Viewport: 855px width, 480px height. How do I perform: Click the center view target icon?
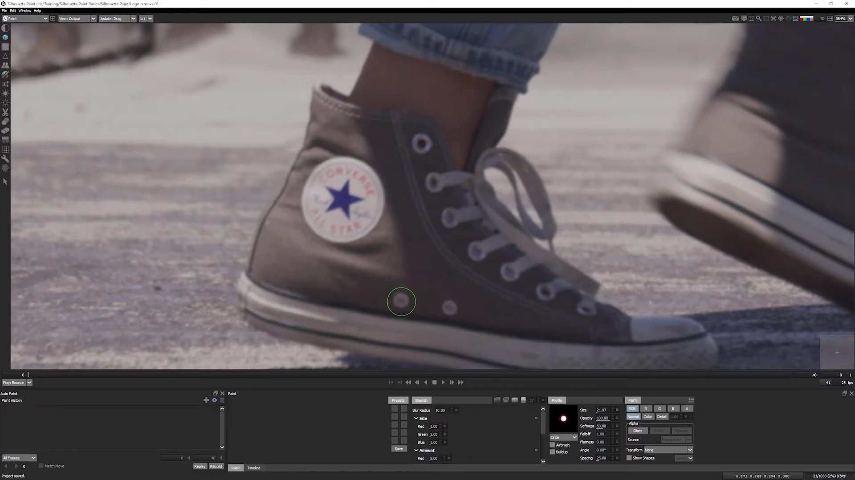tap(781, 19)
